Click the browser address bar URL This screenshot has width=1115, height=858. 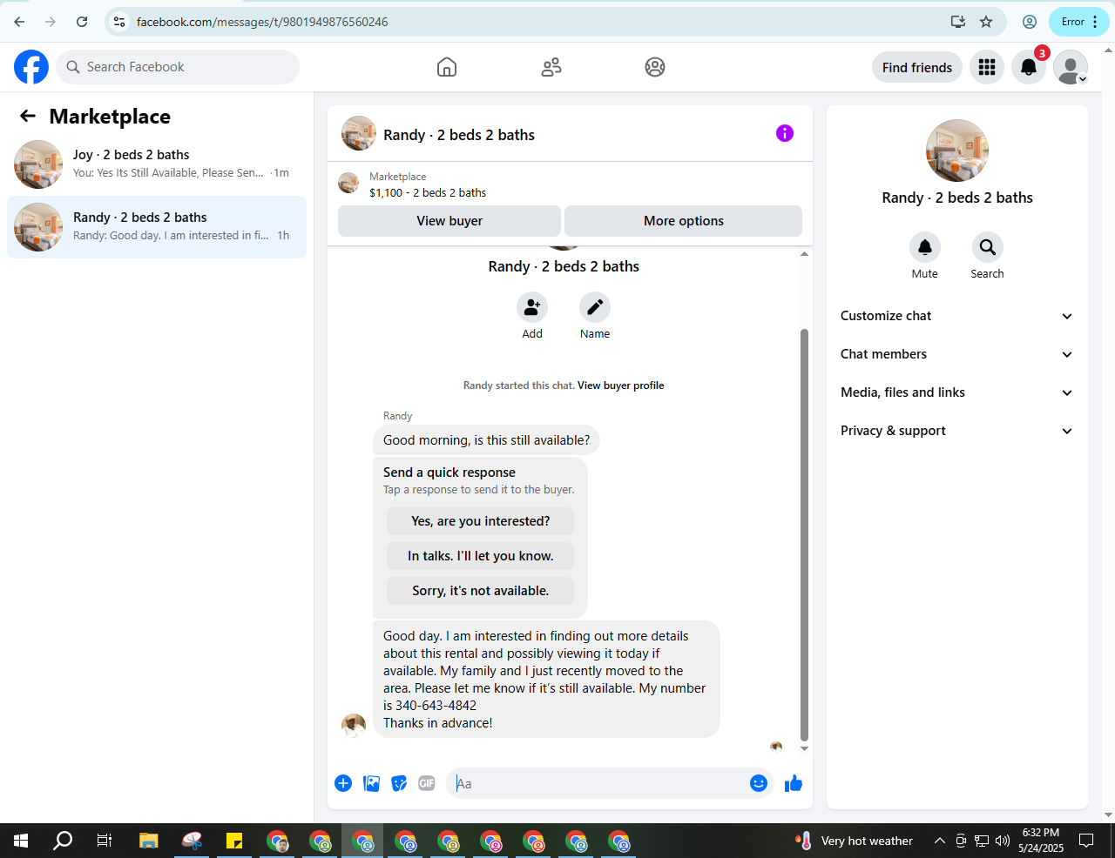point(262,22)
